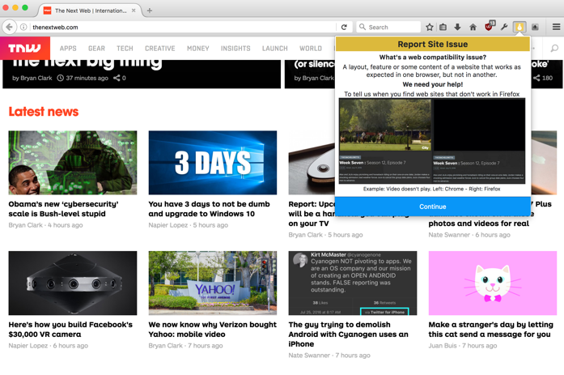564x375 pixels.
Task: Open the TECH section
Action: click(125, 49)
